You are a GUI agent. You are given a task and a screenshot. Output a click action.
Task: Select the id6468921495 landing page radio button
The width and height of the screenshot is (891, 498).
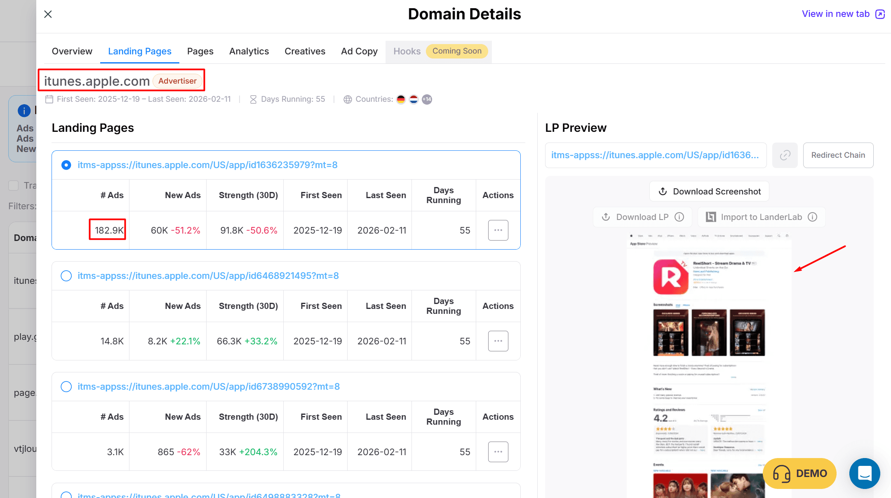coord(66,276)
